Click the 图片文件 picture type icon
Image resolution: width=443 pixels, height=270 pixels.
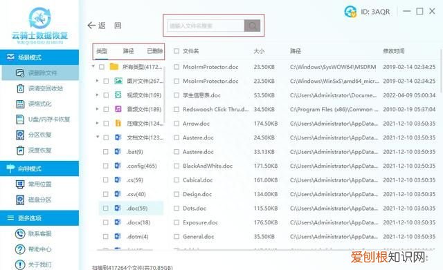pyautogui.click(x=118, y=81)
